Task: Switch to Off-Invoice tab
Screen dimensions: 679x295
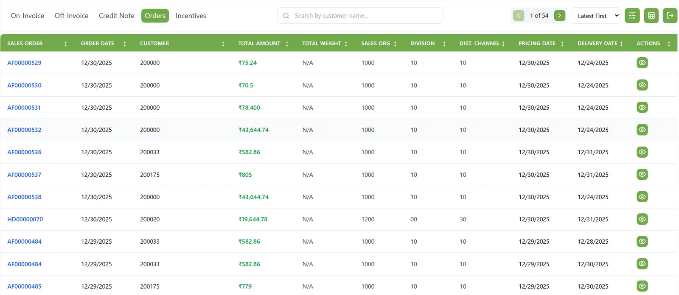Action: (72, 16)
